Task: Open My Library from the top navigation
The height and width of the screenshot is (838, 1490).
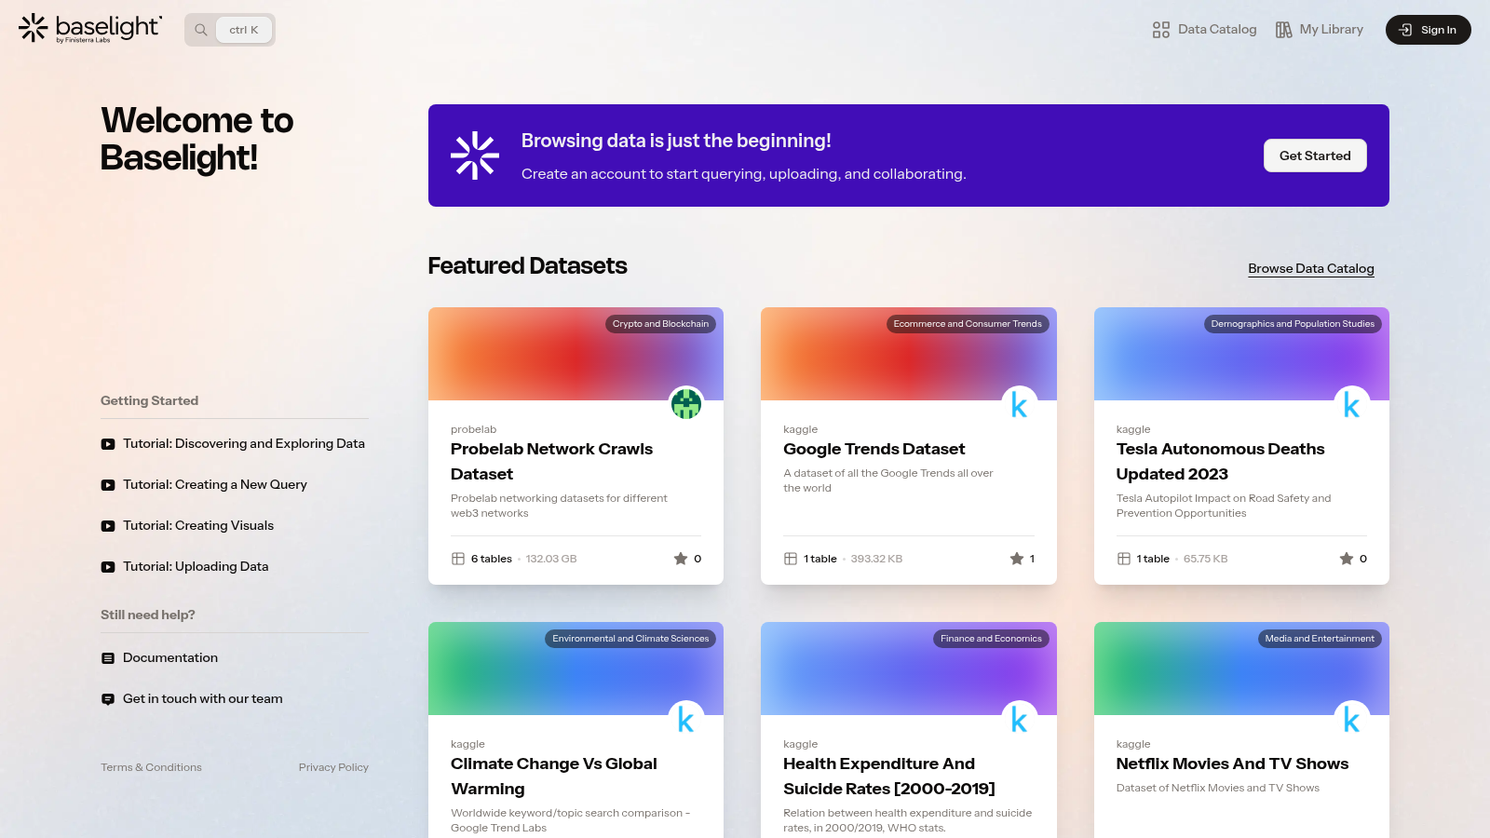Action: [1319, 30]
